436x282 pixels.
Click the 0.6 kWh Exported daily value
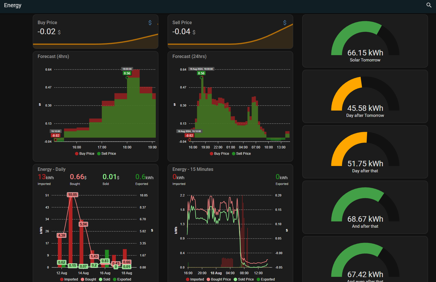(x=144, y=177)
